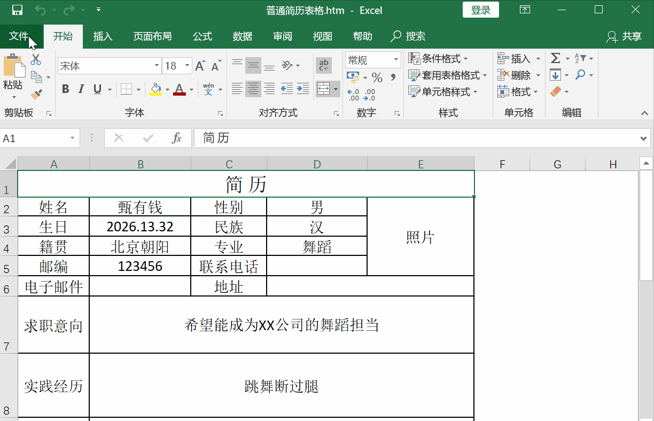
Task: Switch to the 插入 ribbon tab
Action: pos(103,36)
